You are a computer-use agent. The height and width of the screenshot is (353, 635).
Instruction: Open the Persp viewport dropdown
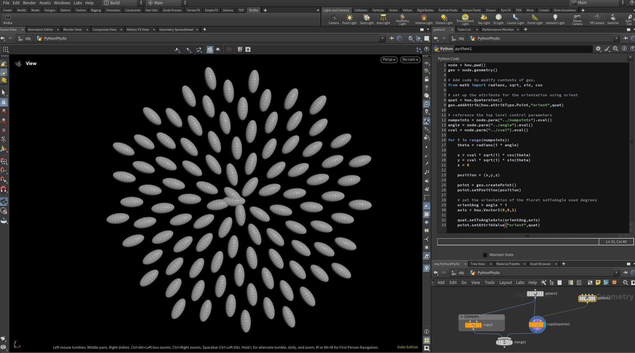tap(389, 60)
